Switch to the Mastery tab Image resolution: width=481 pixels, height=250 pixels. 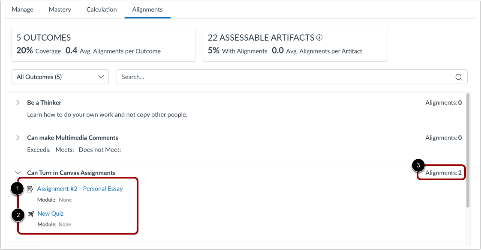click(x=60, y=9)
